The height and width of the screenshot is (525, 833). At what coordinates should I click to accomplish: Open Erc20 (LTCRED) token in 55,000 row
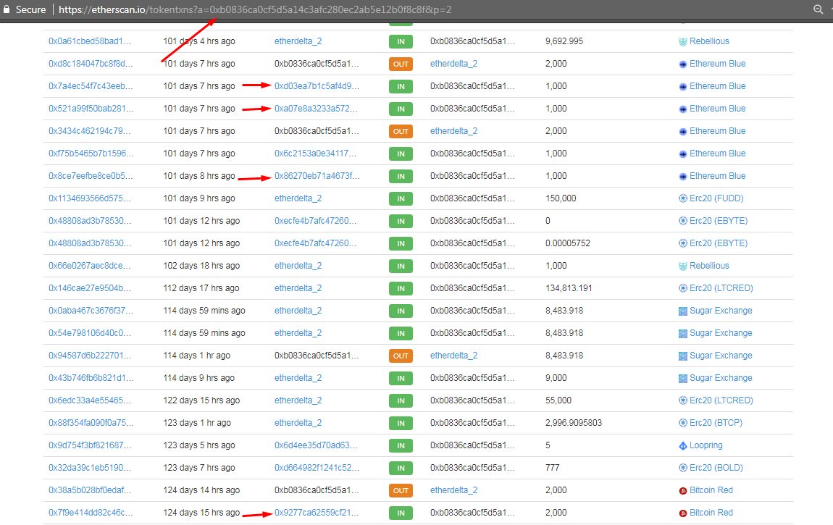click(721, 400)
